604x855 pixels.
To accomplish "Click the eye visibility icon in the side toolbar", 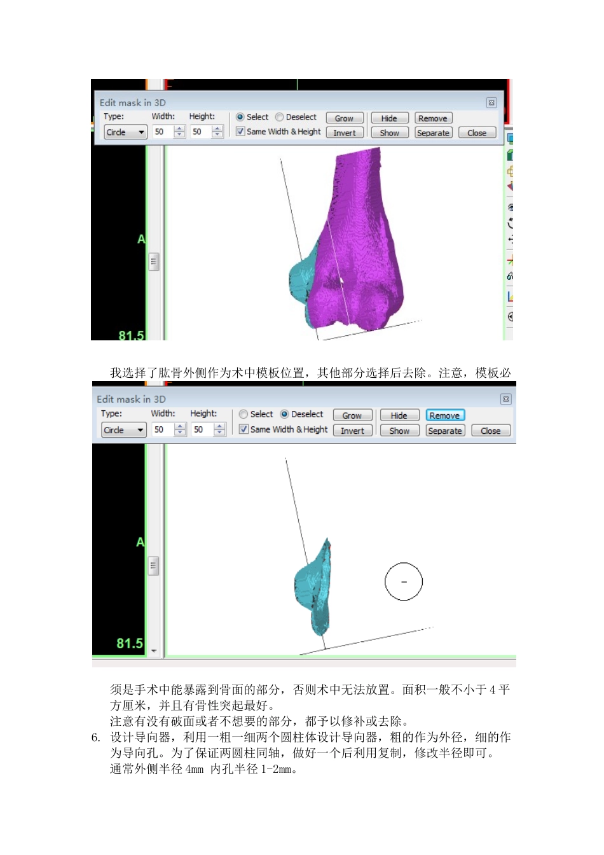I will tap(510, 207).
